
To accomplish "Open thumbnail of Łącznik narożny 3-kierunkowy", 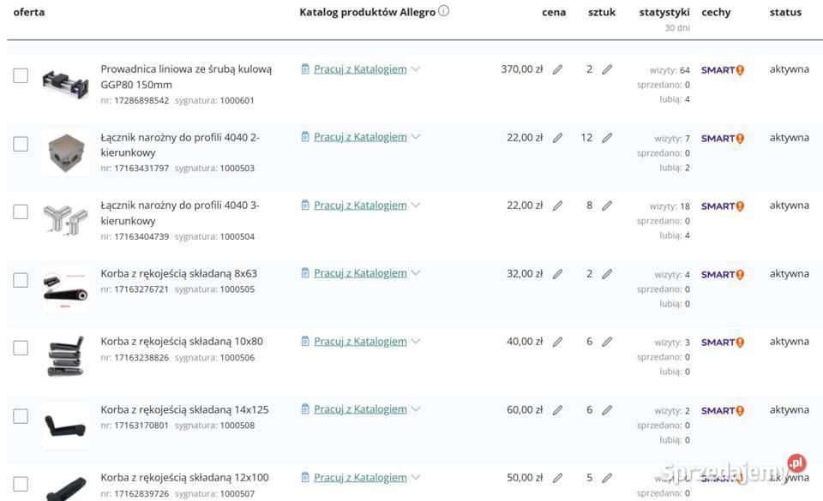I will click(65, 221).
